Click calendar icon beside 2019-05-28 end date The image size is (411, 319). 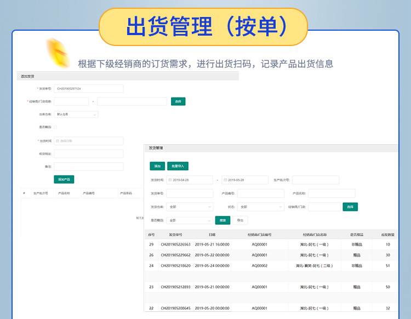[225, 180]
